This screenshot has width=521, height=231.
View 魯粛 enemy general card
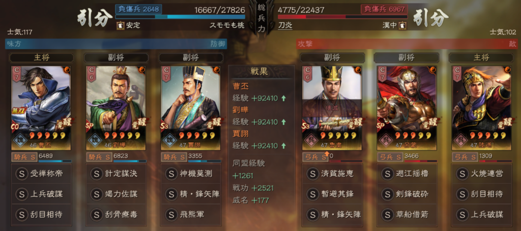pos(332,108)
